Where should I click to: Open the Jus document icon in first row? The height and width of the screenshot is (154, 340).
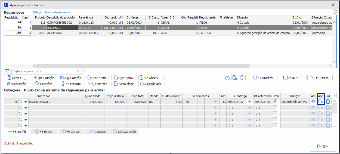(x=328, y=101)
